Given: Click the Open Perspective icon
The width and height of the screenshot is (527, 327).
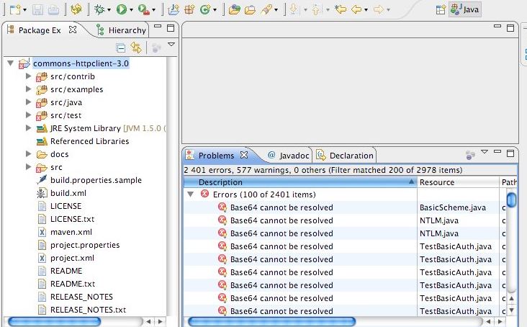Looking at the screenshot, I should pyautogui.click(x=441, y=10).
